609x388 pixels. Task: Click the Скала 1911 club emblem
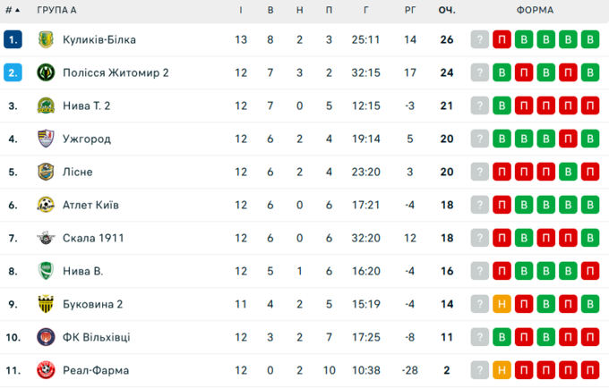point(47,238)
